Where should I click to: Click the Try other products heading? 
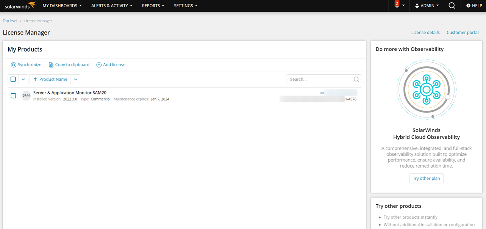point(398,206)
